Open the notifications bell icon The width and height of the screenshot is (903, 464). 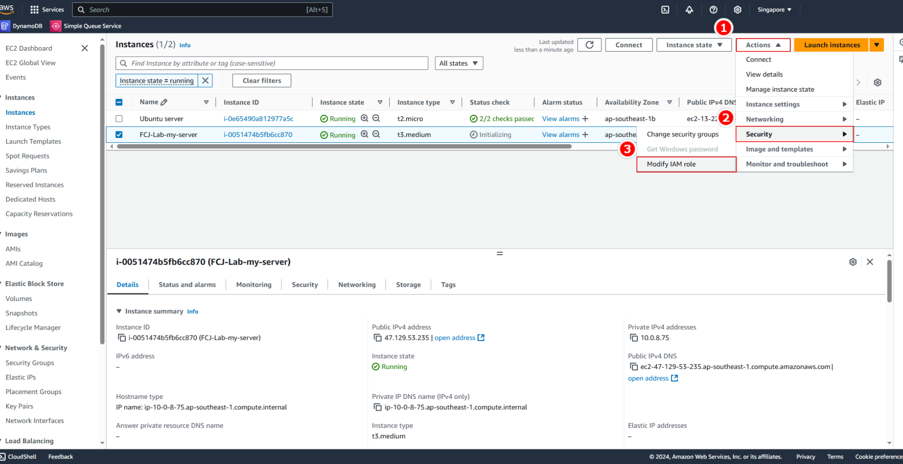pos(689,9)
